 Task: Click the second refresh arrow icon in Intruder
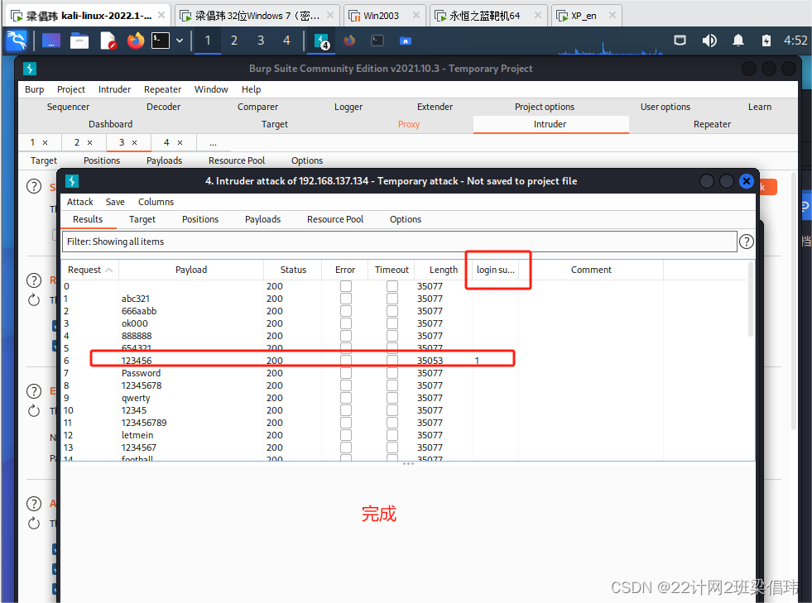click(34, 411)
